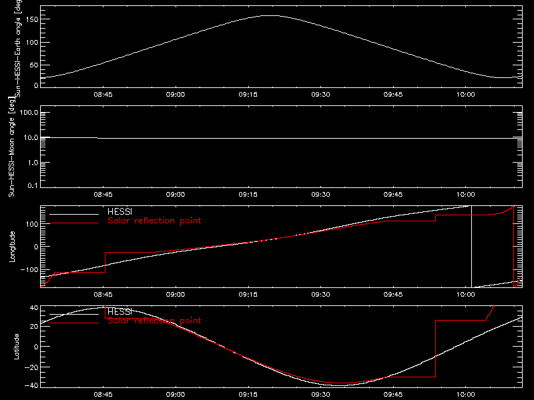Click the 40 tick on Latitude axis
This screenshot has height=400, width=534.
pos(35,308)
